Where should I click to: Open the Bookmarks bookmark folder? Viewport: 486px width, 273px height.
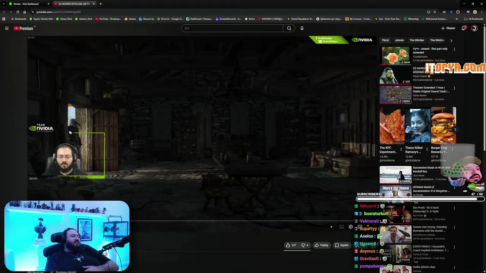click(19, 19)
